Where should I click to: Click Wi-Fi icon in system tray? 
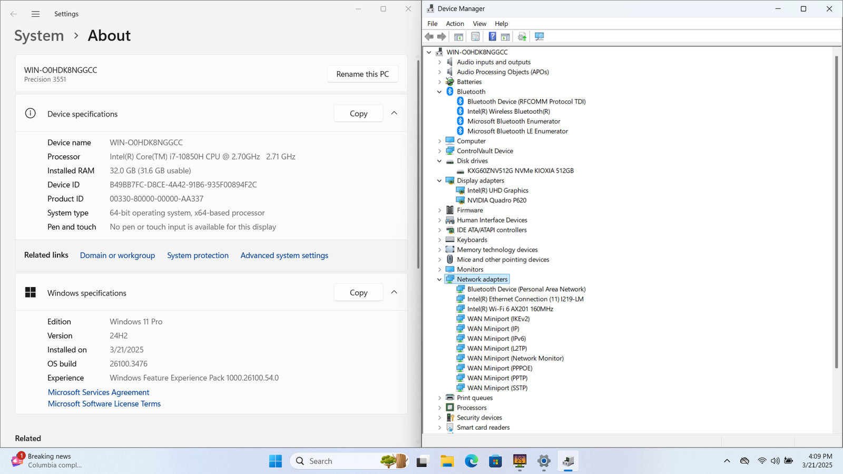(762, 461)
